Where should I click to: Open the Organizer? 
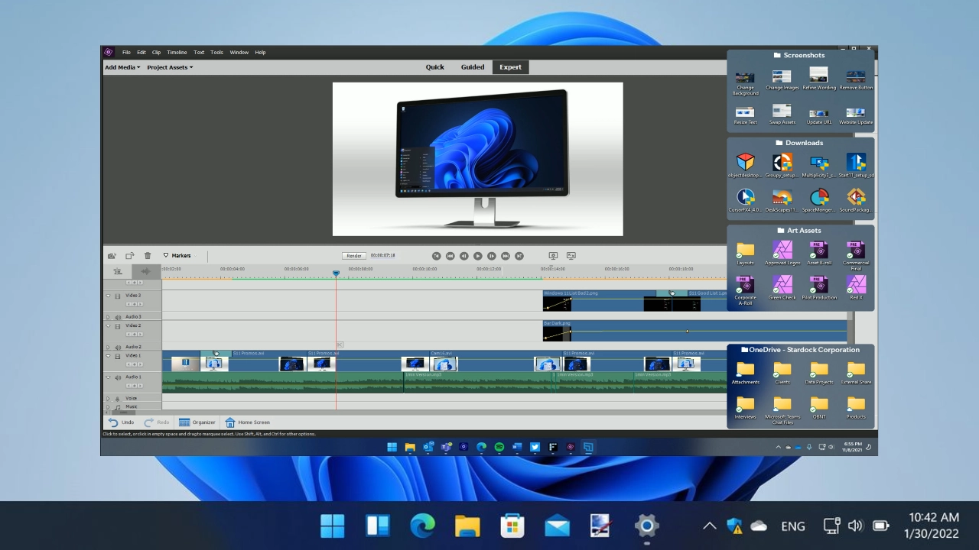pos(197,422)
